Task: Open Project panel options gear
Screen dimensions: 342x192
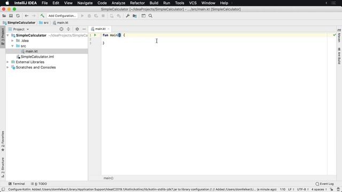Action: tap(77, 29)
